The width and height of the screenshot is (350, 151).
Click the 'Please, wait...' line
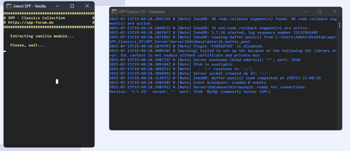click(27, 45)
